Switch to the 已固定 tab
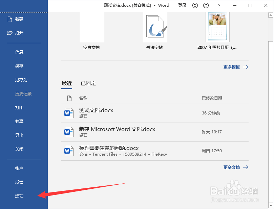The image size is (274, 209). pos(88,83)
